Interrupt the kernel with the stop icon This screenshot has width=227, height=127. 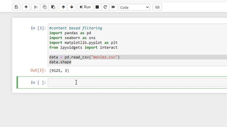tap(97, 7)
